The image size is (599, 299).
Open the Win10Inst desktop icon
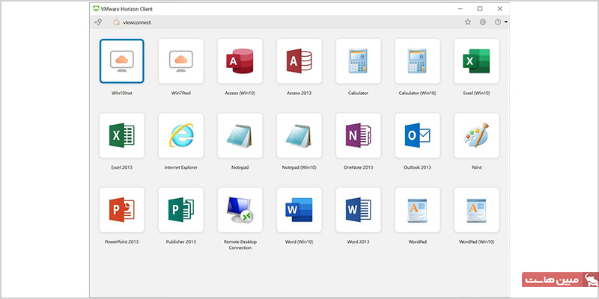point(121,61)
